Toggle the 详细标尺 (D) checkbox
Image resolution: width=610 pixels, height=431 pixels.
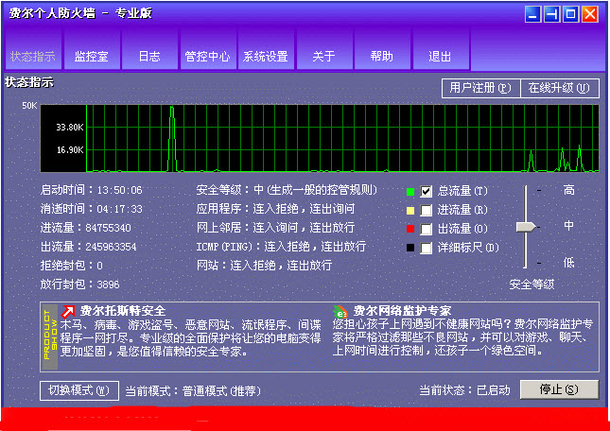point(427,248)
